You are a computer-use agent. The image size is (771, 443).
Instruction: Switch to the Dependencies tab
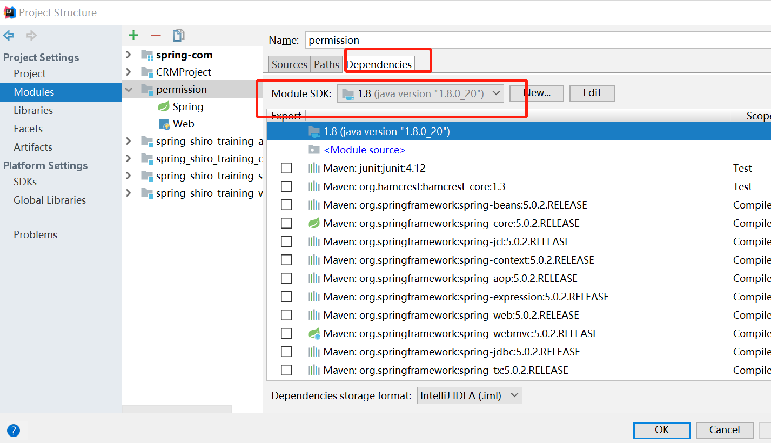click(x=379, y=64)
